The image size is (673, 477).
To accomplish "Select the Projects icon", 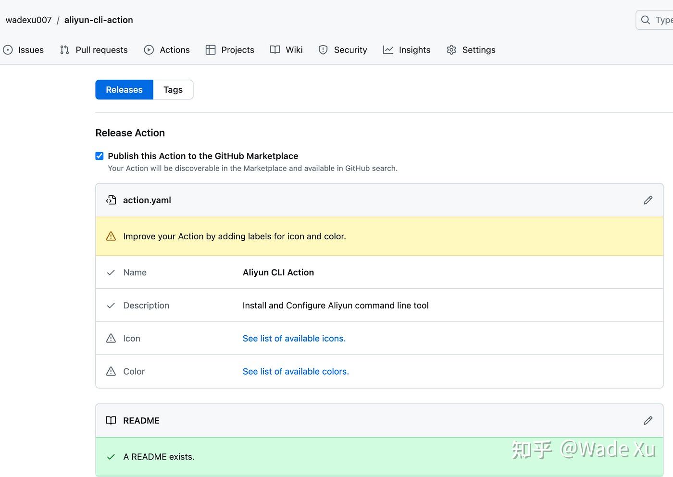I will click(211, 49).
